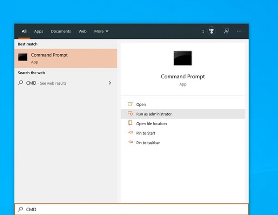Click the search box containing CMD
278x215 pixels.
tap(132, 209)
